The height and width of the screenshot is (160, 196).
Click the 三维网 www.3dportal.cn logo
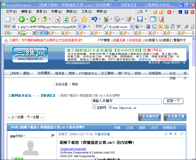30,55
